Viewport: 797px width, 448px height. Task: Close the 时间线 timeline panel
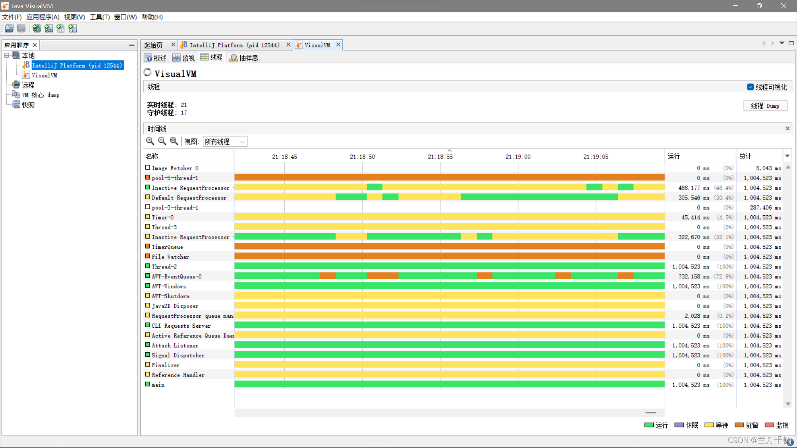pyautogui.click(x=787, y=129)
